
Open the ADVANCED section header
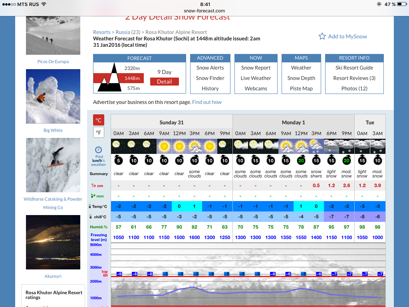pyautogui.click(x=210, y=58)
